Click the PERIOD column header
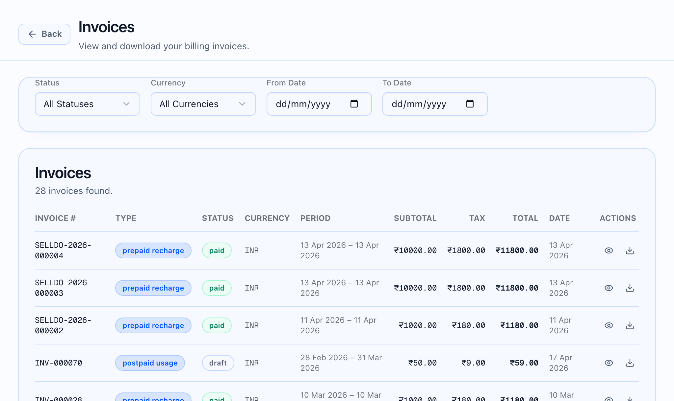Screen dimensions: 674x401 [x=315, y=218]
